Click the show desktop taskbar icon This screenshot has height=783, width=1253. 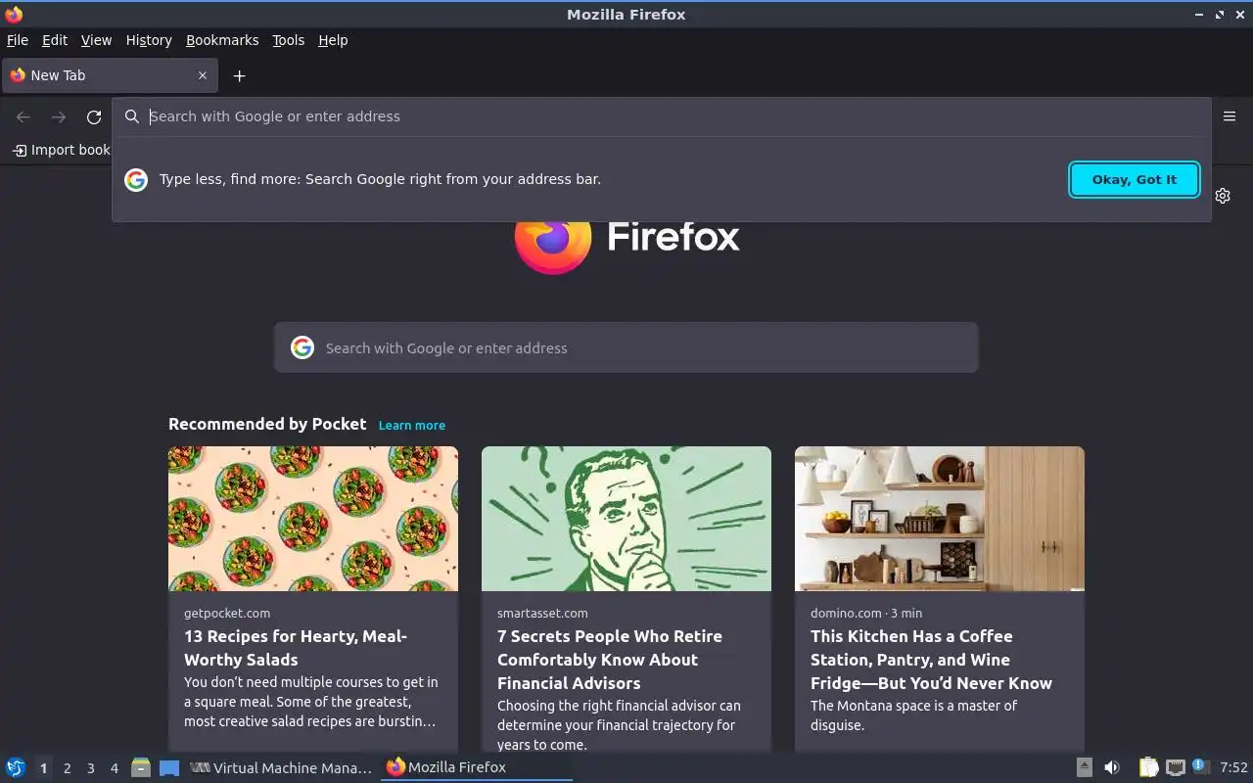pos(169,767)
